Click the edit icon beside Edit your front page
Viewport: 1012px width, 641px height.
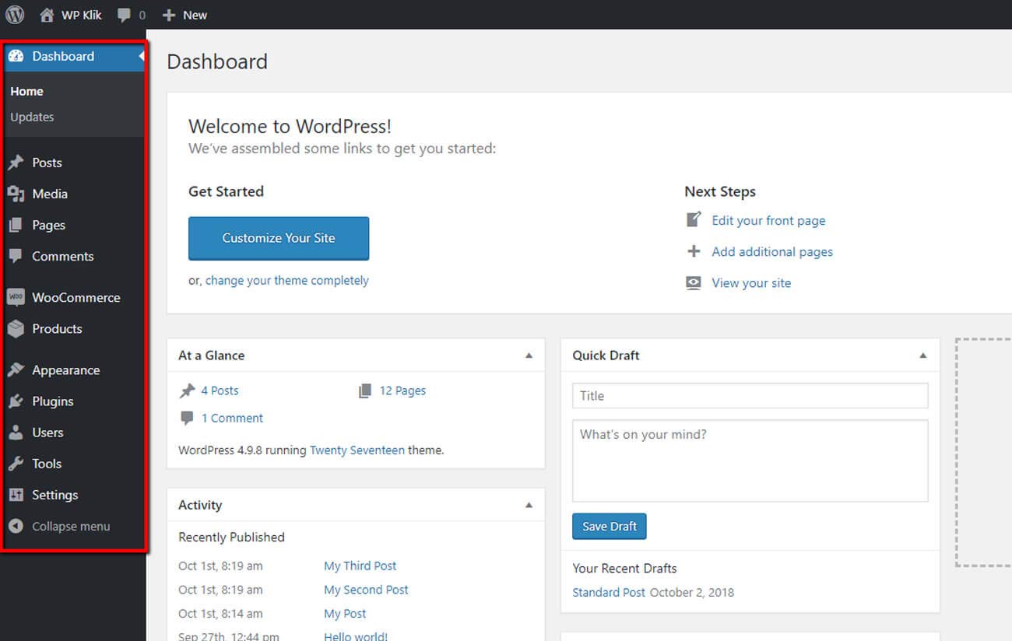pos(694,220)
